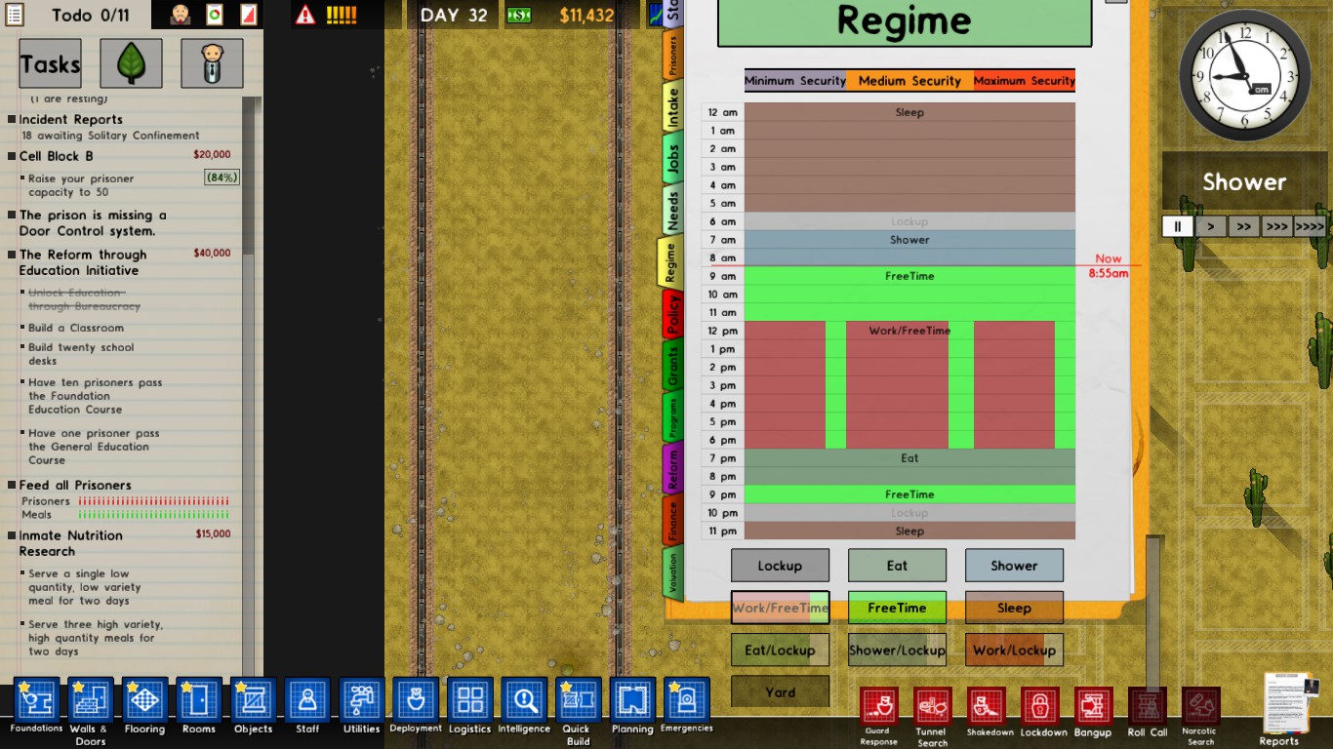This screenshot has height=749, width=1333.
Task: Pause the game speed
Action: pyautogui.click(x=1178, y=226)
